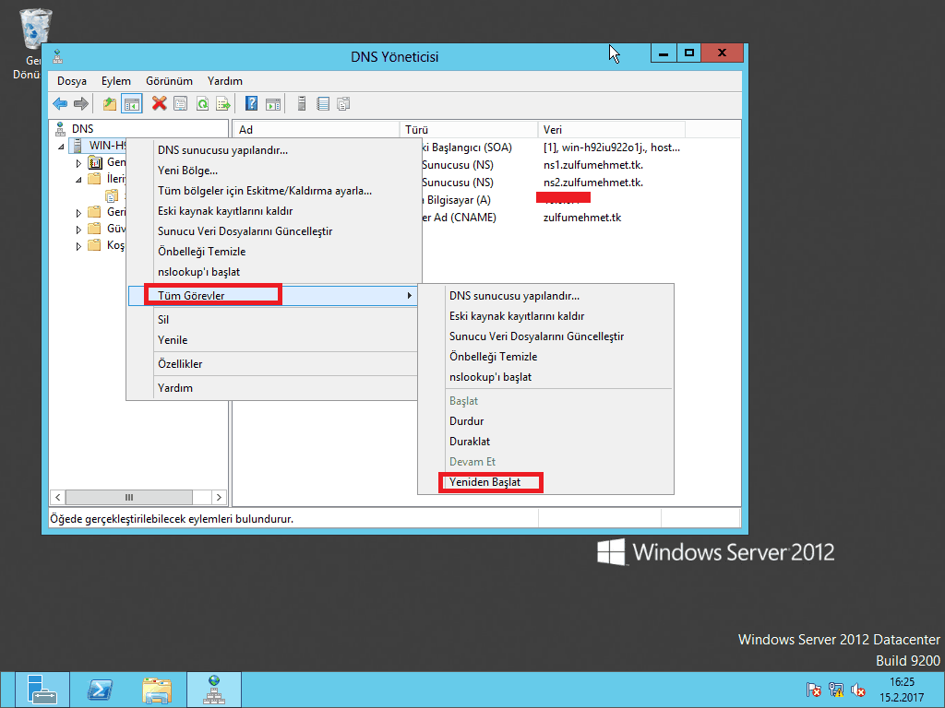Expand the Koş folder tree node
This screenshot has height=708, width=945.
click(x=79, y=246)
